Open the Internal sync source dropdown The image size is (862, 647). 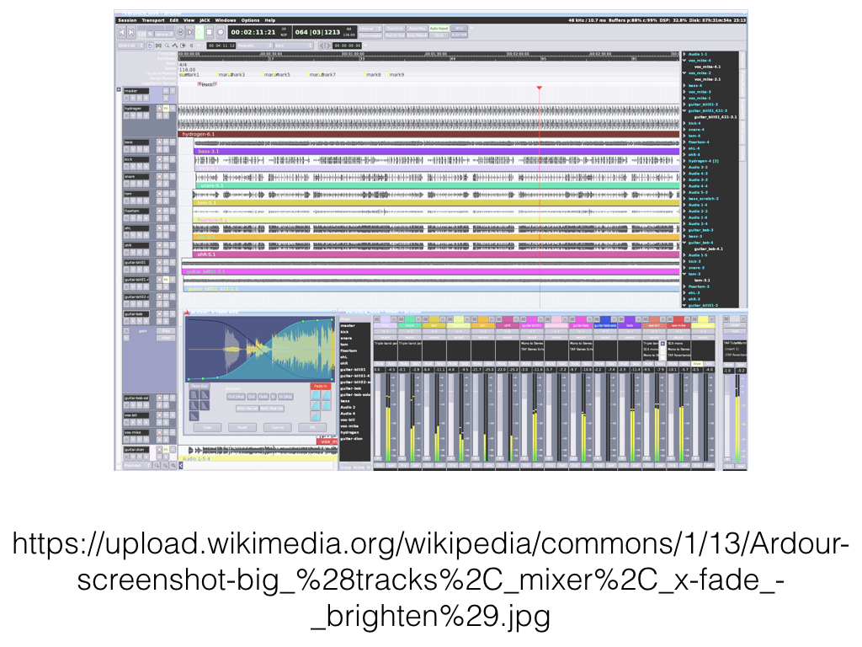tap(370, 29)
